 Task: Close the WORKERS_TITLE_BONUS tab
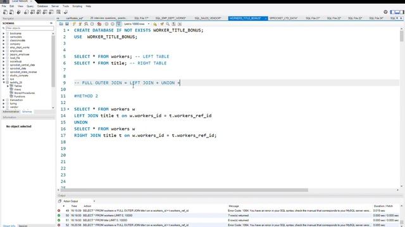point(265,18)
